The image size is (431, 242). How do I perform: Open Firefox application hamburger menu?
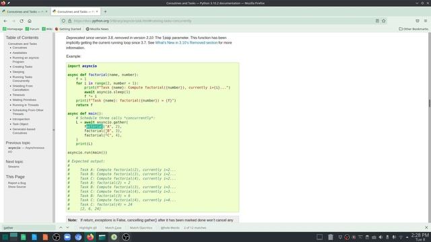(x=426, y=21)
